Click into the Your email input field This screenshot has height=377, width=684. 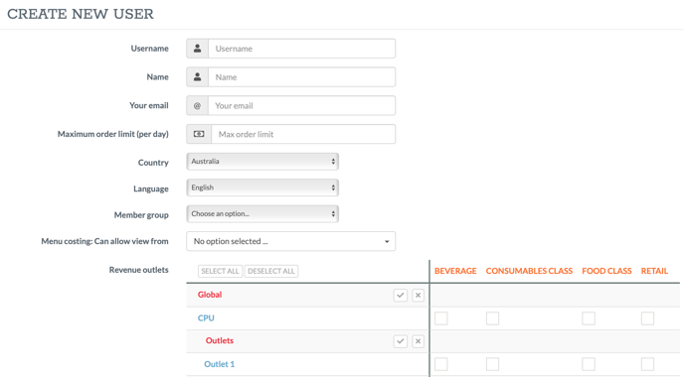coord(302,106)
